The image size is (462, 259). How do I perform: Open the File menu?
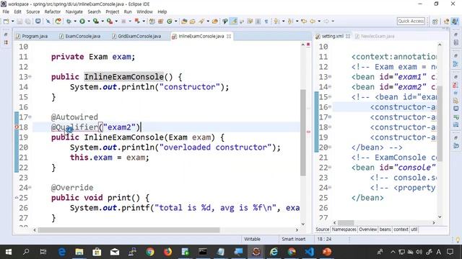6,12
